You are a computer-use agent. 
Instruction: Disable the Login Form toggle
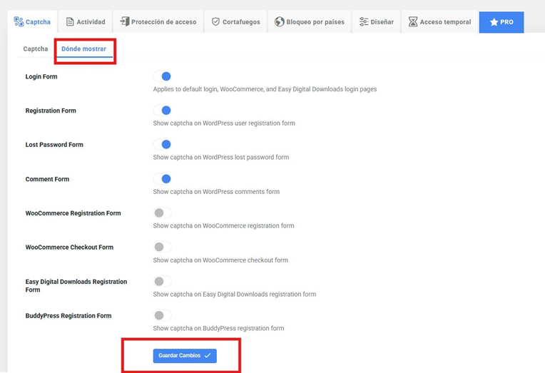pos(163,76)
